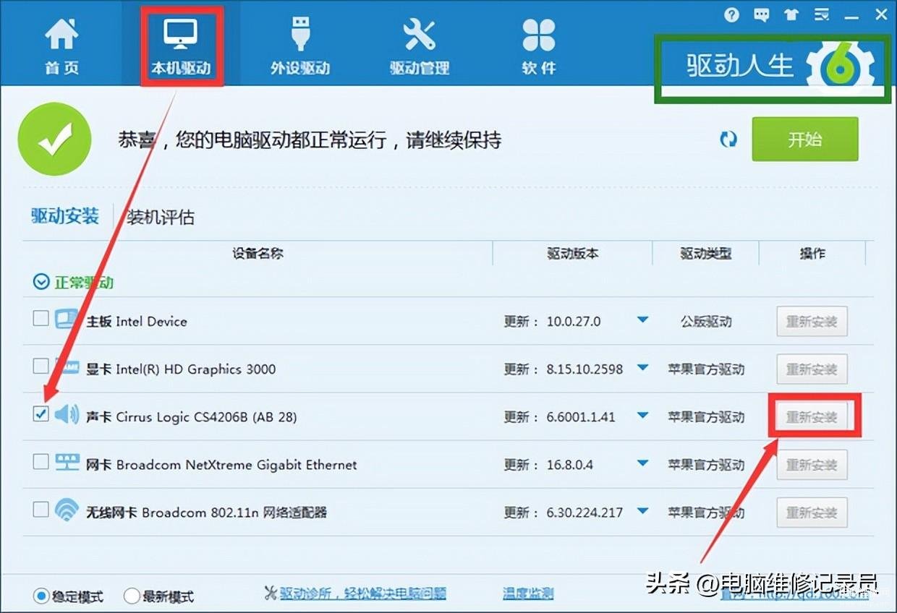Click the 驱动版本 column header
This screenshot has width=897, height=613.
click(572, 254)
